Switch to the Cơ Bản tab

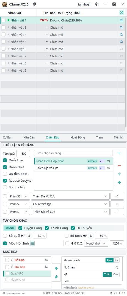pyautogui.click(x=8, y=137)
